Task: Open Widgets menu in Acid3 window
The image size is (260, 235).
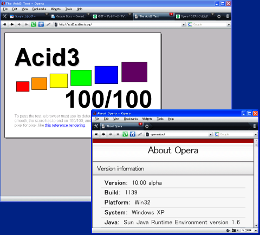Action: [x=56, y=9]
